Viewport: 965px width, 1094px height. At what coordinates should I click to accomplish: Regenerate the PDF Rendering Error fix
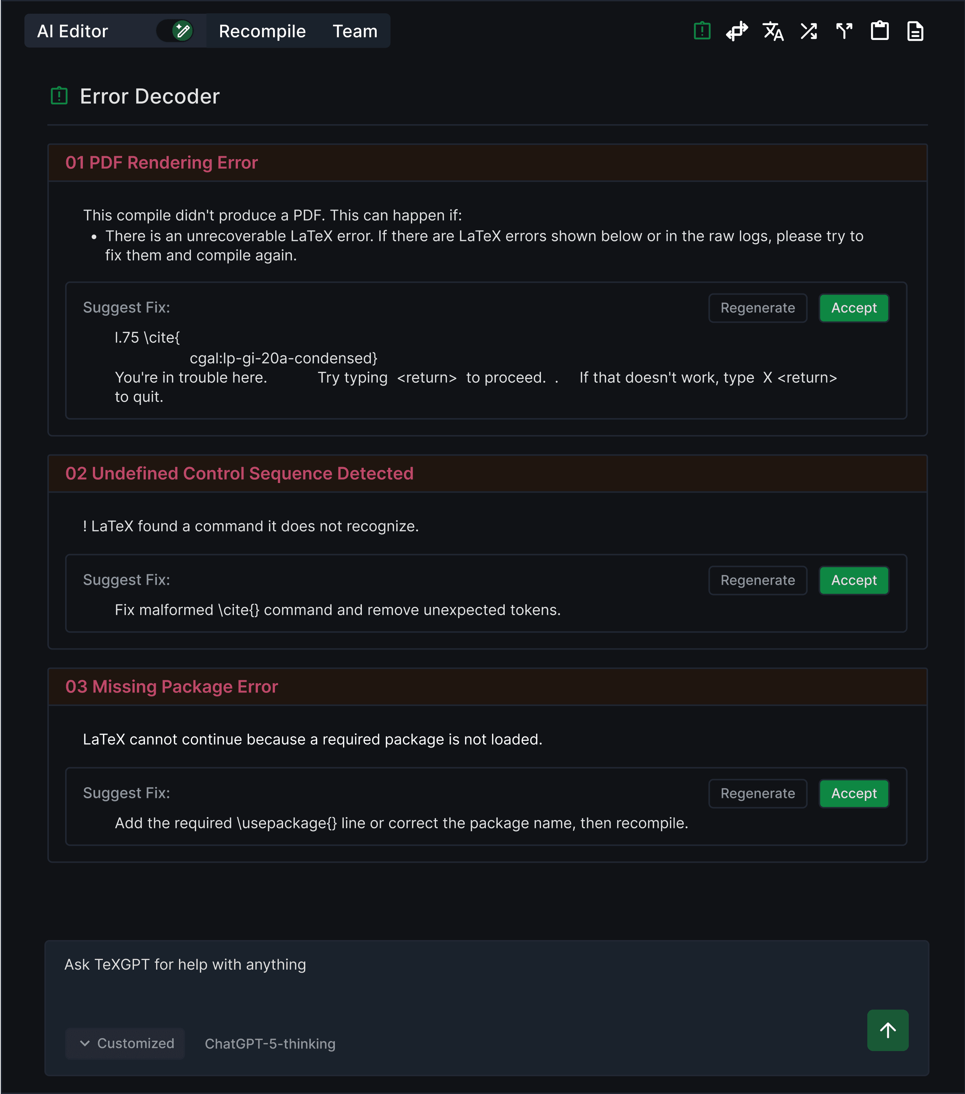pyautogui.click(x=757, y=308)
